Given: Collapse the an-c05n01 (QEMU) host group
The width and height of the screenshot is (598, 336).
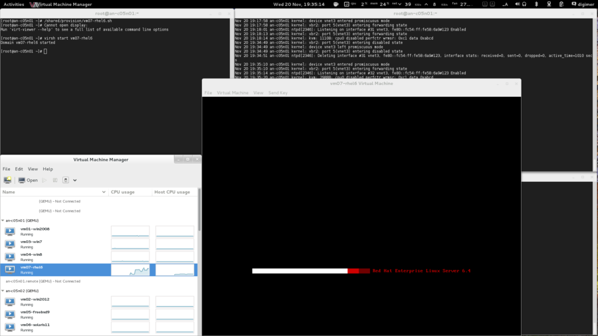Looking at the screenshot, I should click(3, 220).
